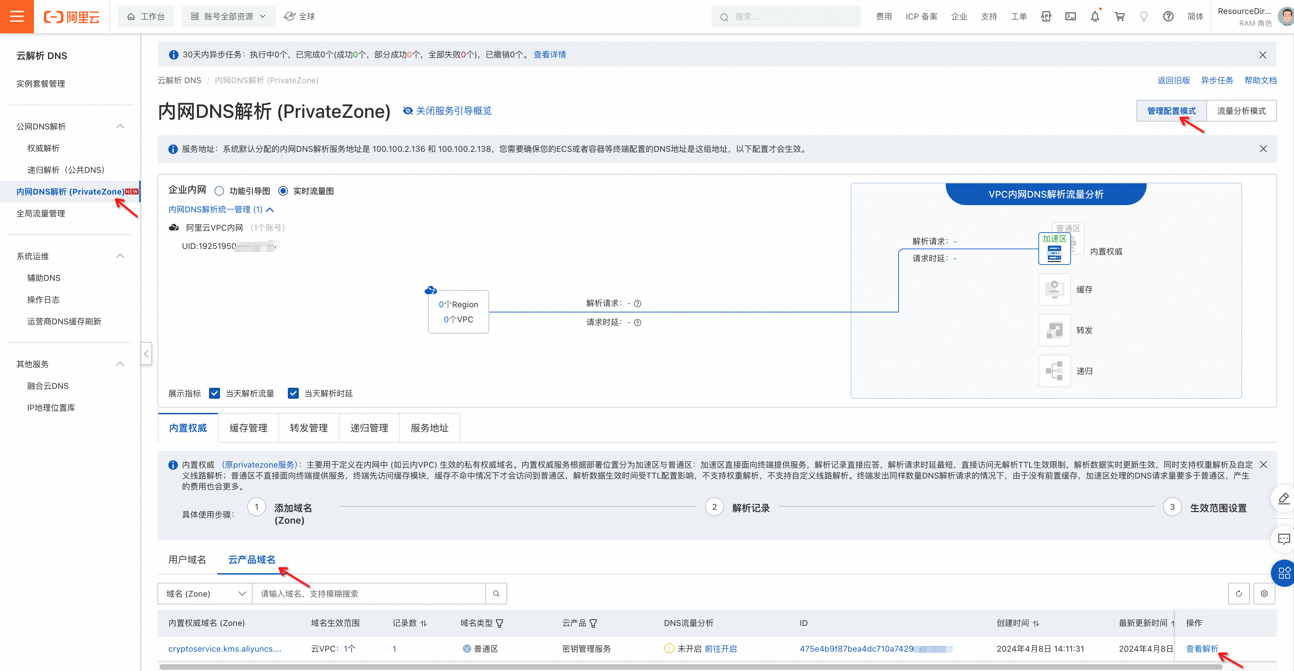Click the floating edit pencil icon
This screenshot has width=1294, height=671.
1283,498
